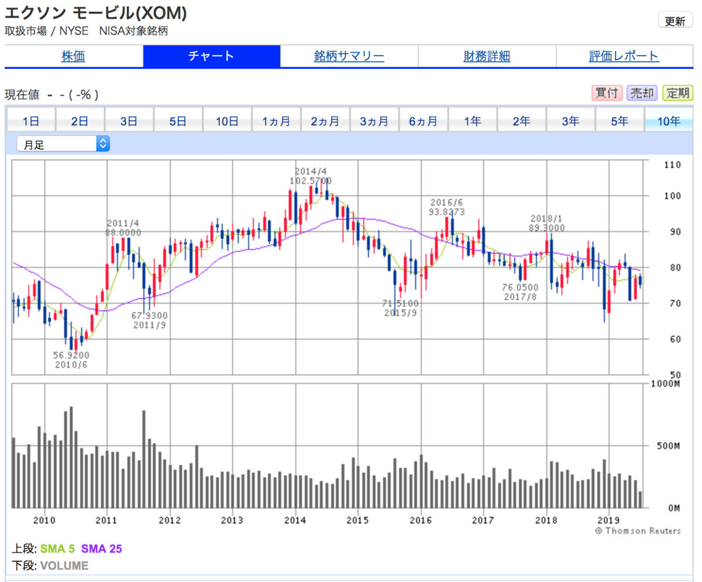
Task: Click the 更新 refresh button
Action: pyautogui.click(x=675, y=21)
